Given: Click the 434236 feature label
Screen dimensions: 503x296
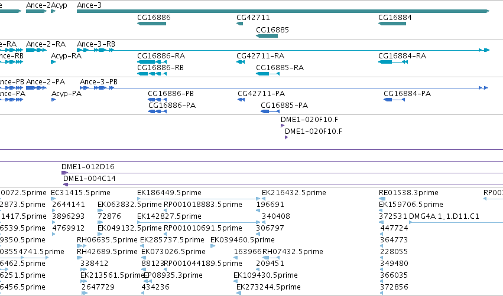Looking at the screenshot, I should (x=155, y=287).
